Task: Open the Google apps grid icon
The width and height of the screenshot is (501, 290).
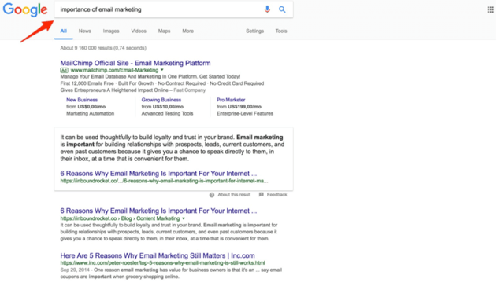Action: coord(490,9)
